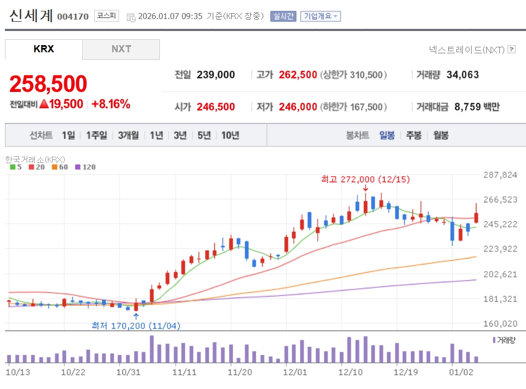Switch to the KRX tab
The width and height of the screenshot is (526, 389).
(44, 49)
